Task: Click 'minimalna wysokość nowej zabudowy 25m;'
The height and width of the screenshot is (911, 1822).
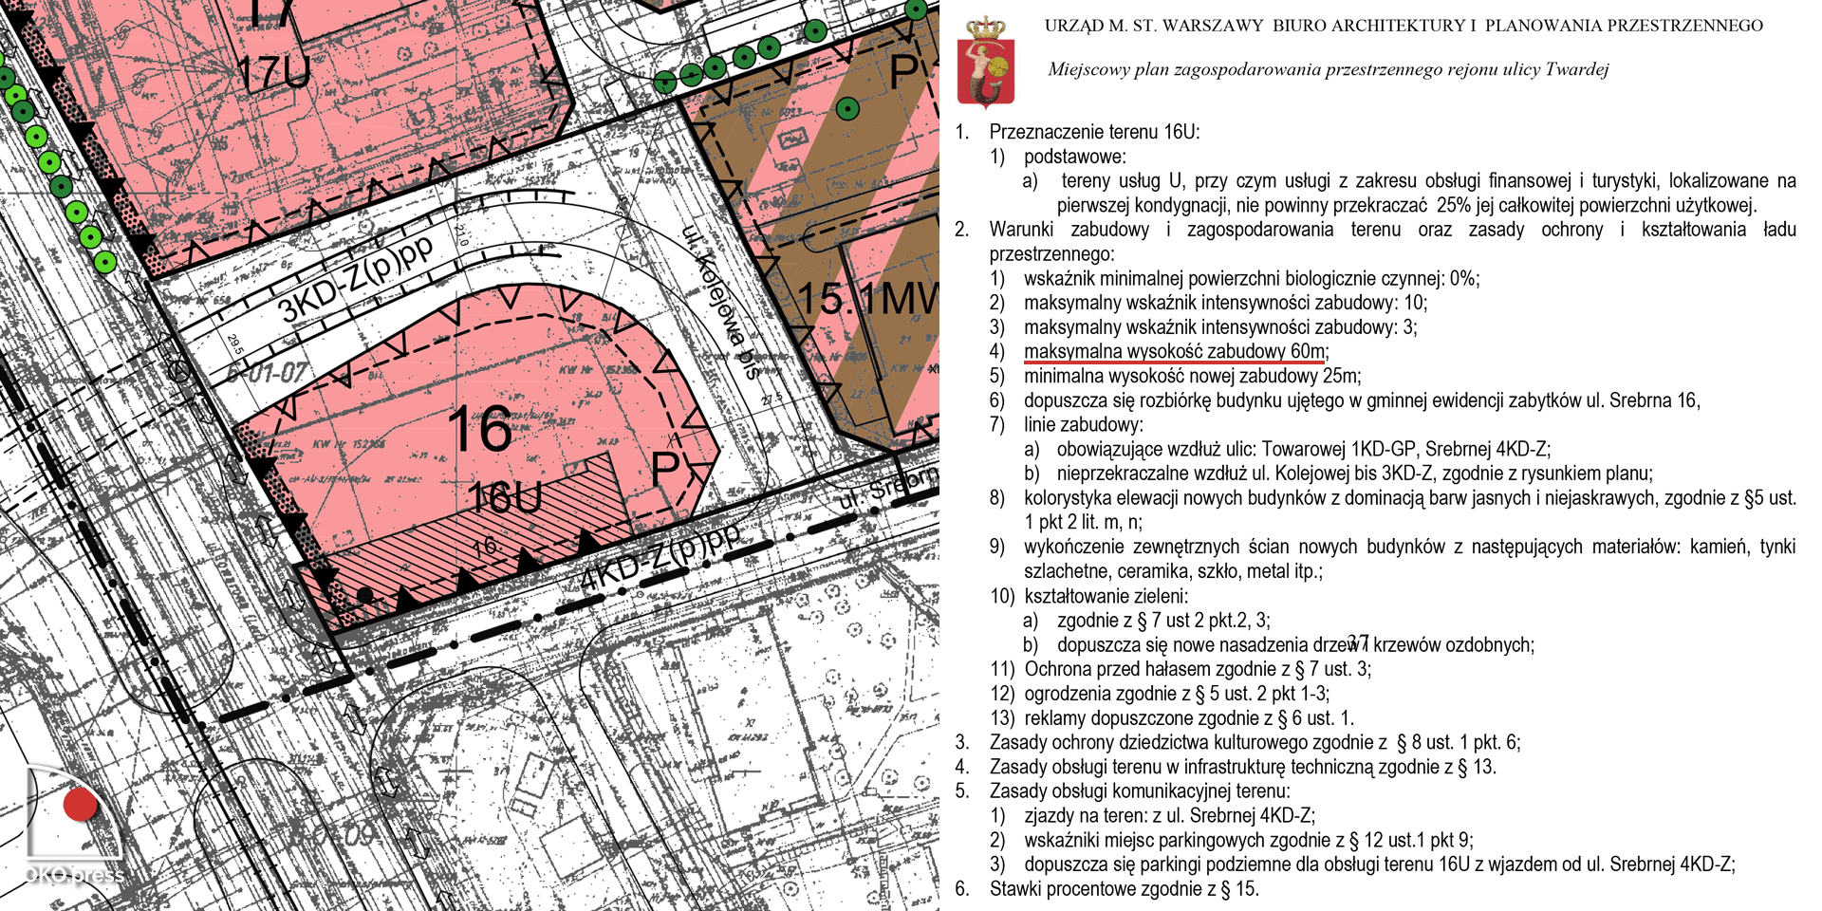Action: point(1193,376)
